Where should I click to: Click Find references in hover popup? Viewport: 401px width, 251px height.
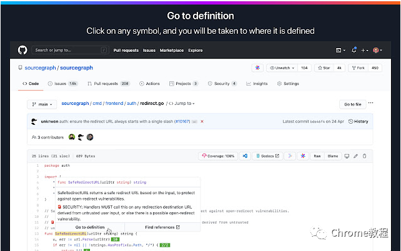162,227
